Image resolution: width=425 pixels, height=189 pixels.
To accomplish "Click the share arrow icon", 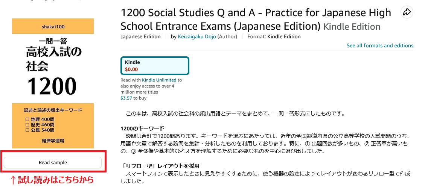I will [407, 12].
